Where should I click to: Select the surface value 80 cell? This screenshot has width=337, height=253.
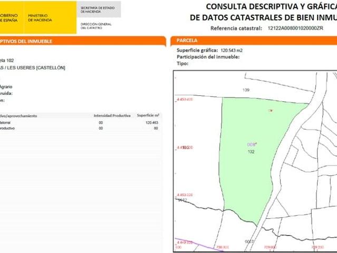coord(156,128)
